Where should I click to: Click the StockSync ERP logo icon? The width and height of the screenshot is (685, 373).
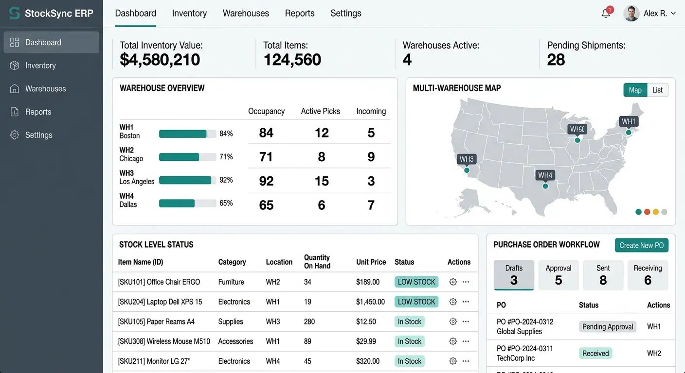click(x=14, y=13)
